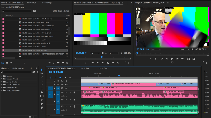Click the timeline Snap magnet icon

55,78
